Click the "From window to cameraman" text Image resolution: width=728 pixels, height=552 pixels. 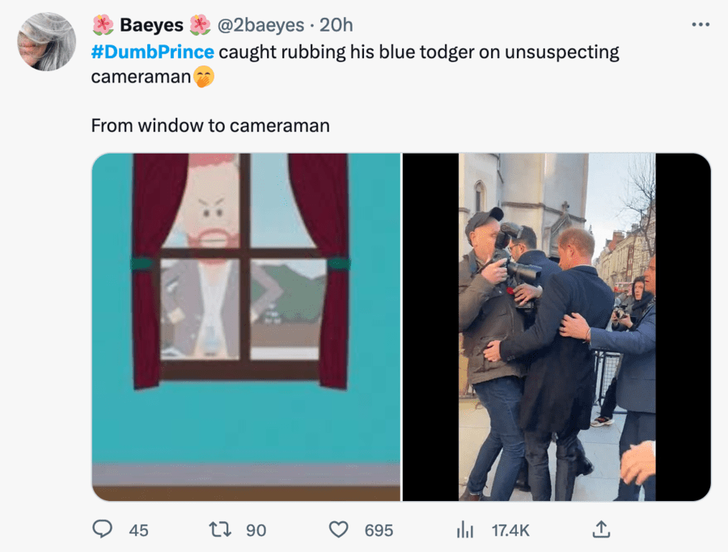coord(210,126)
